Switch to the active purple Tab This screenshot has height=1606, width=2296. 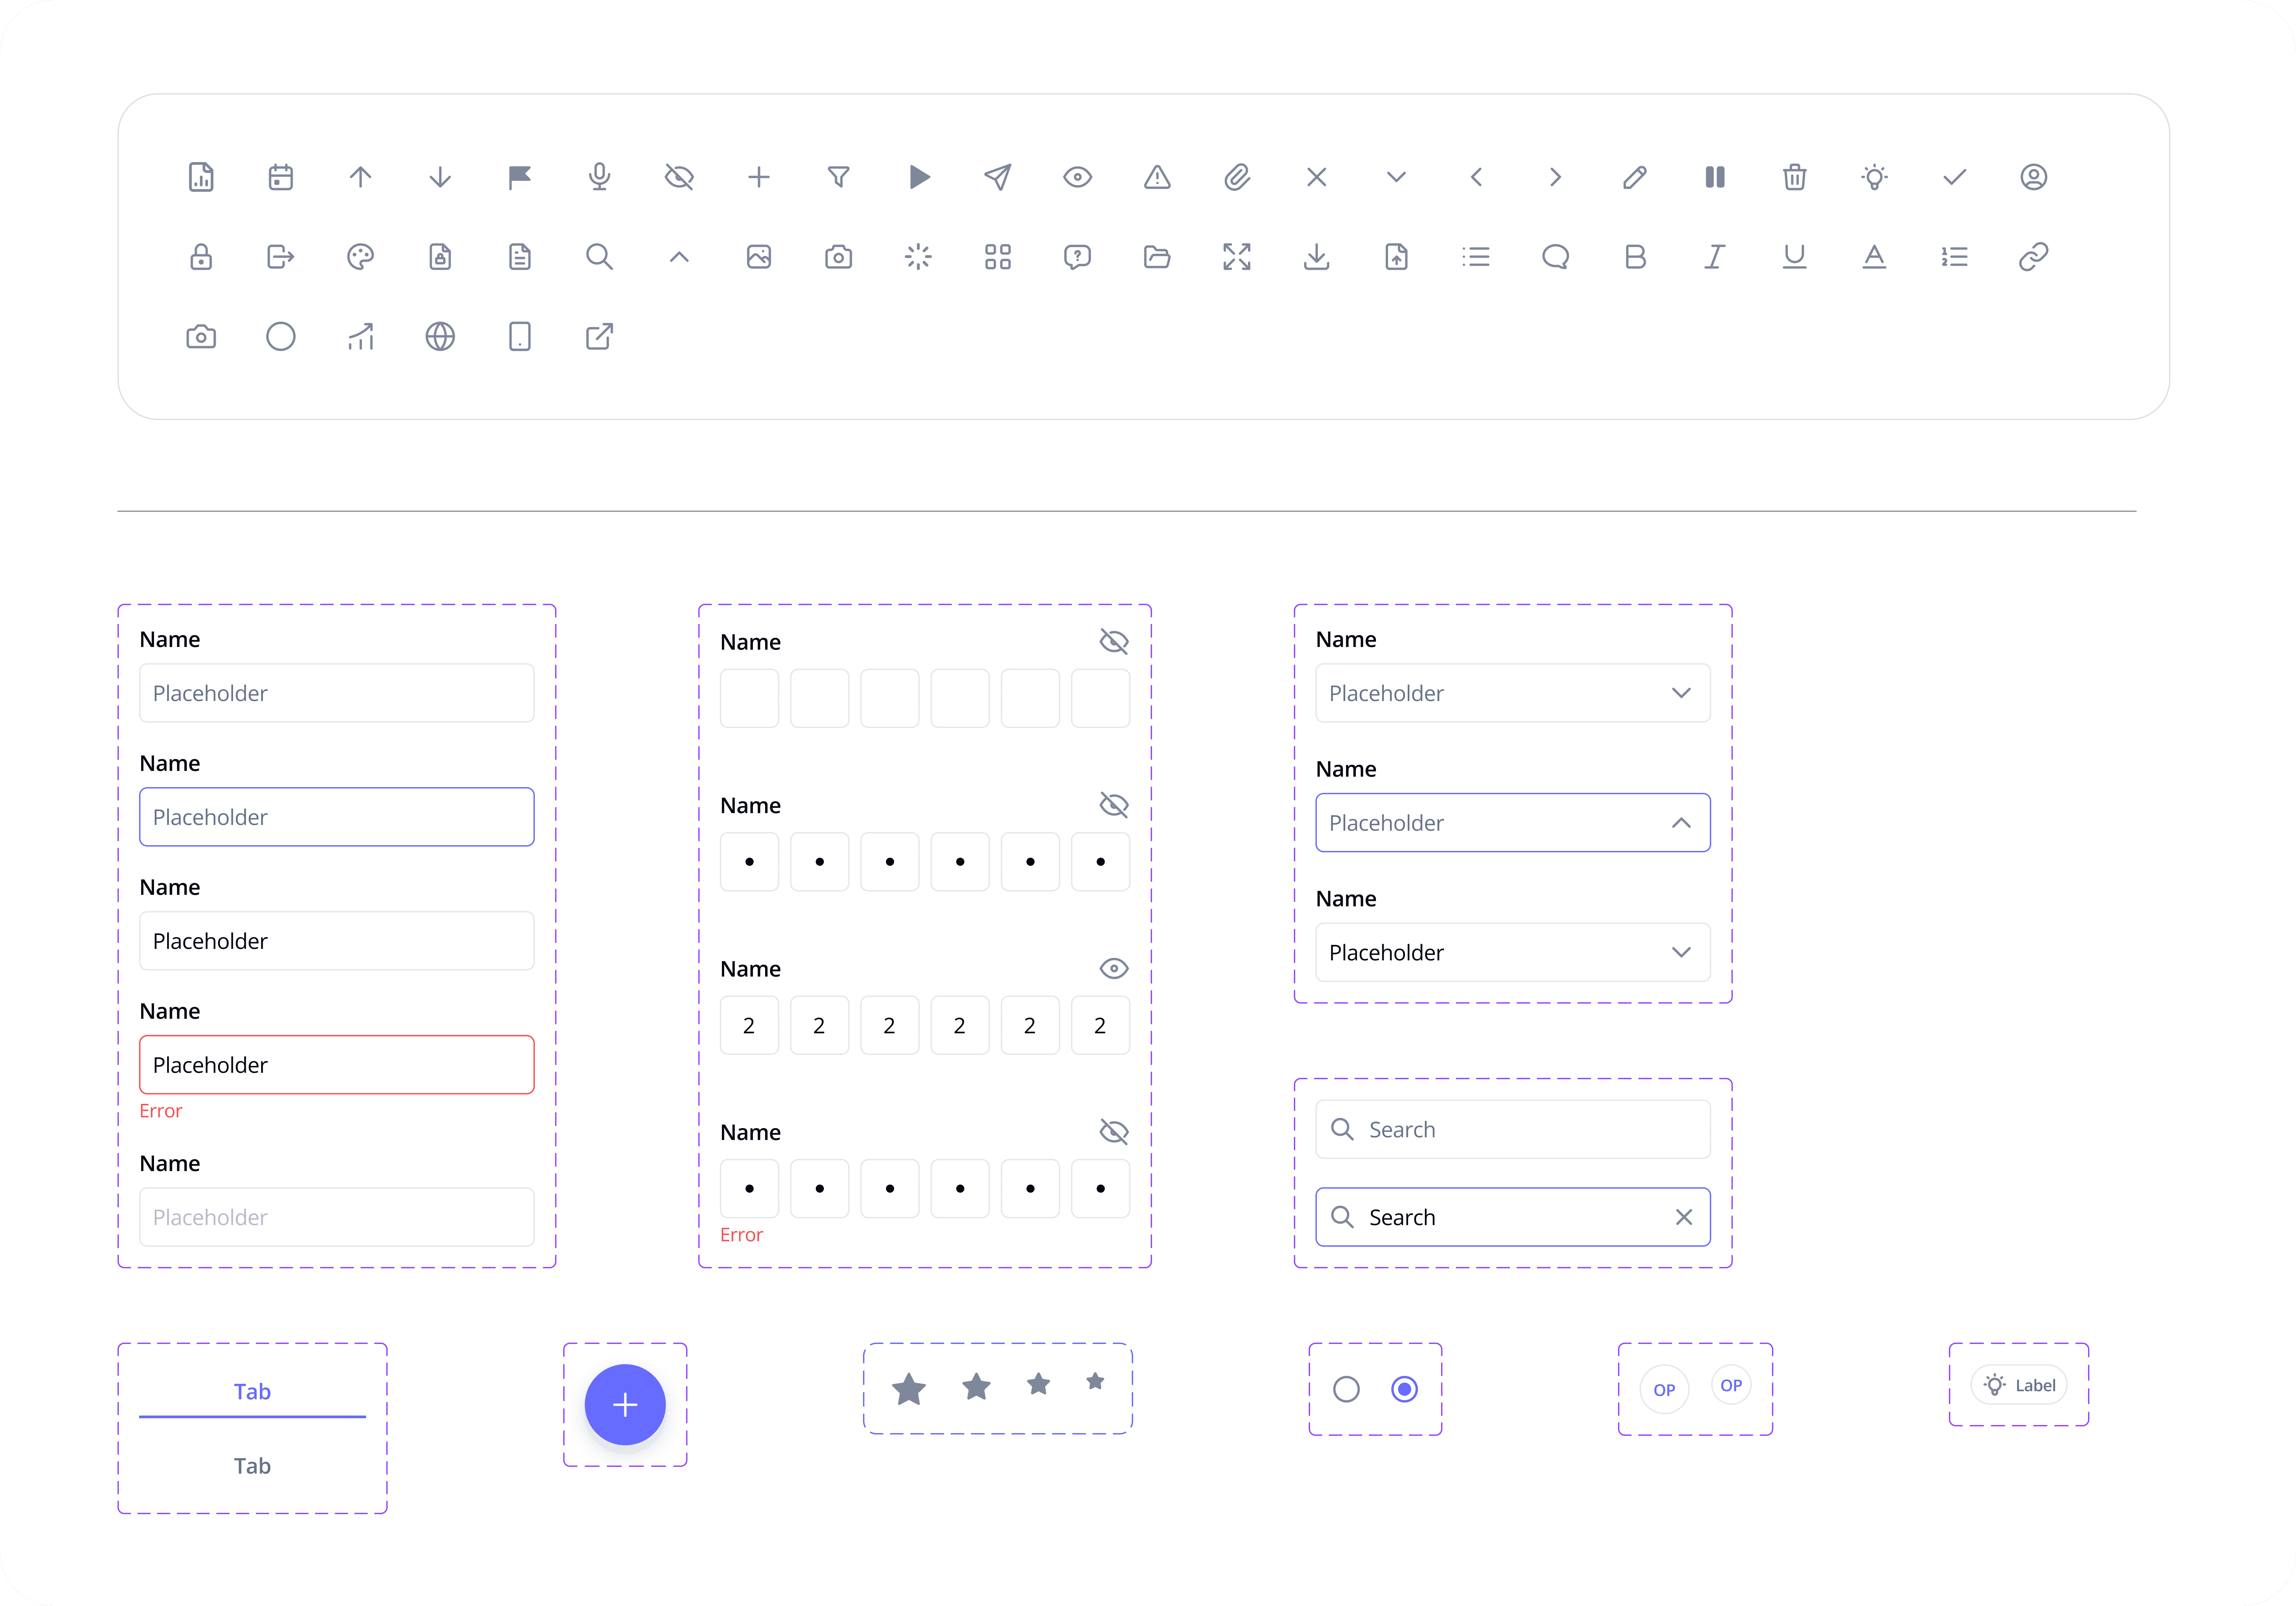(252, 1391)
